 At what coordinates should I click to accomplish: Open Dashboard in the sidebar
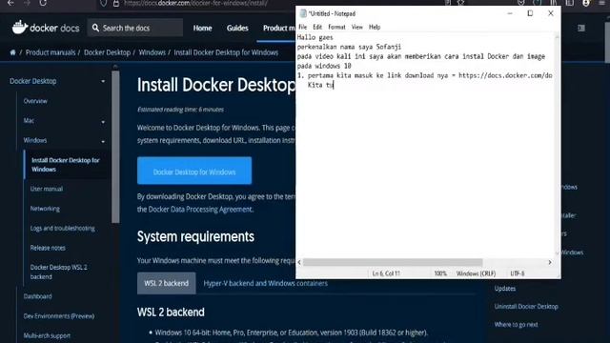(x=37, y=296)
